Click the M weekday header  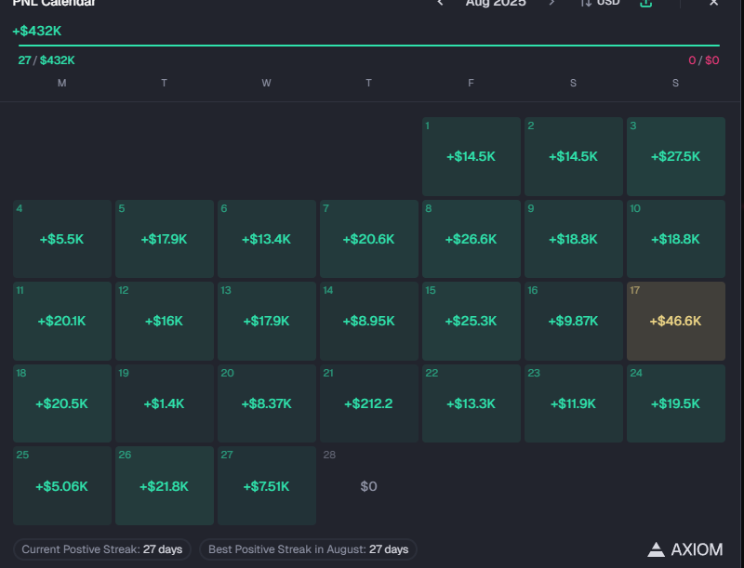click(61, 83)
